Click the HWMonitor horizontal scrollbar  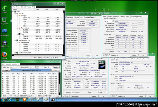point(38,55)
